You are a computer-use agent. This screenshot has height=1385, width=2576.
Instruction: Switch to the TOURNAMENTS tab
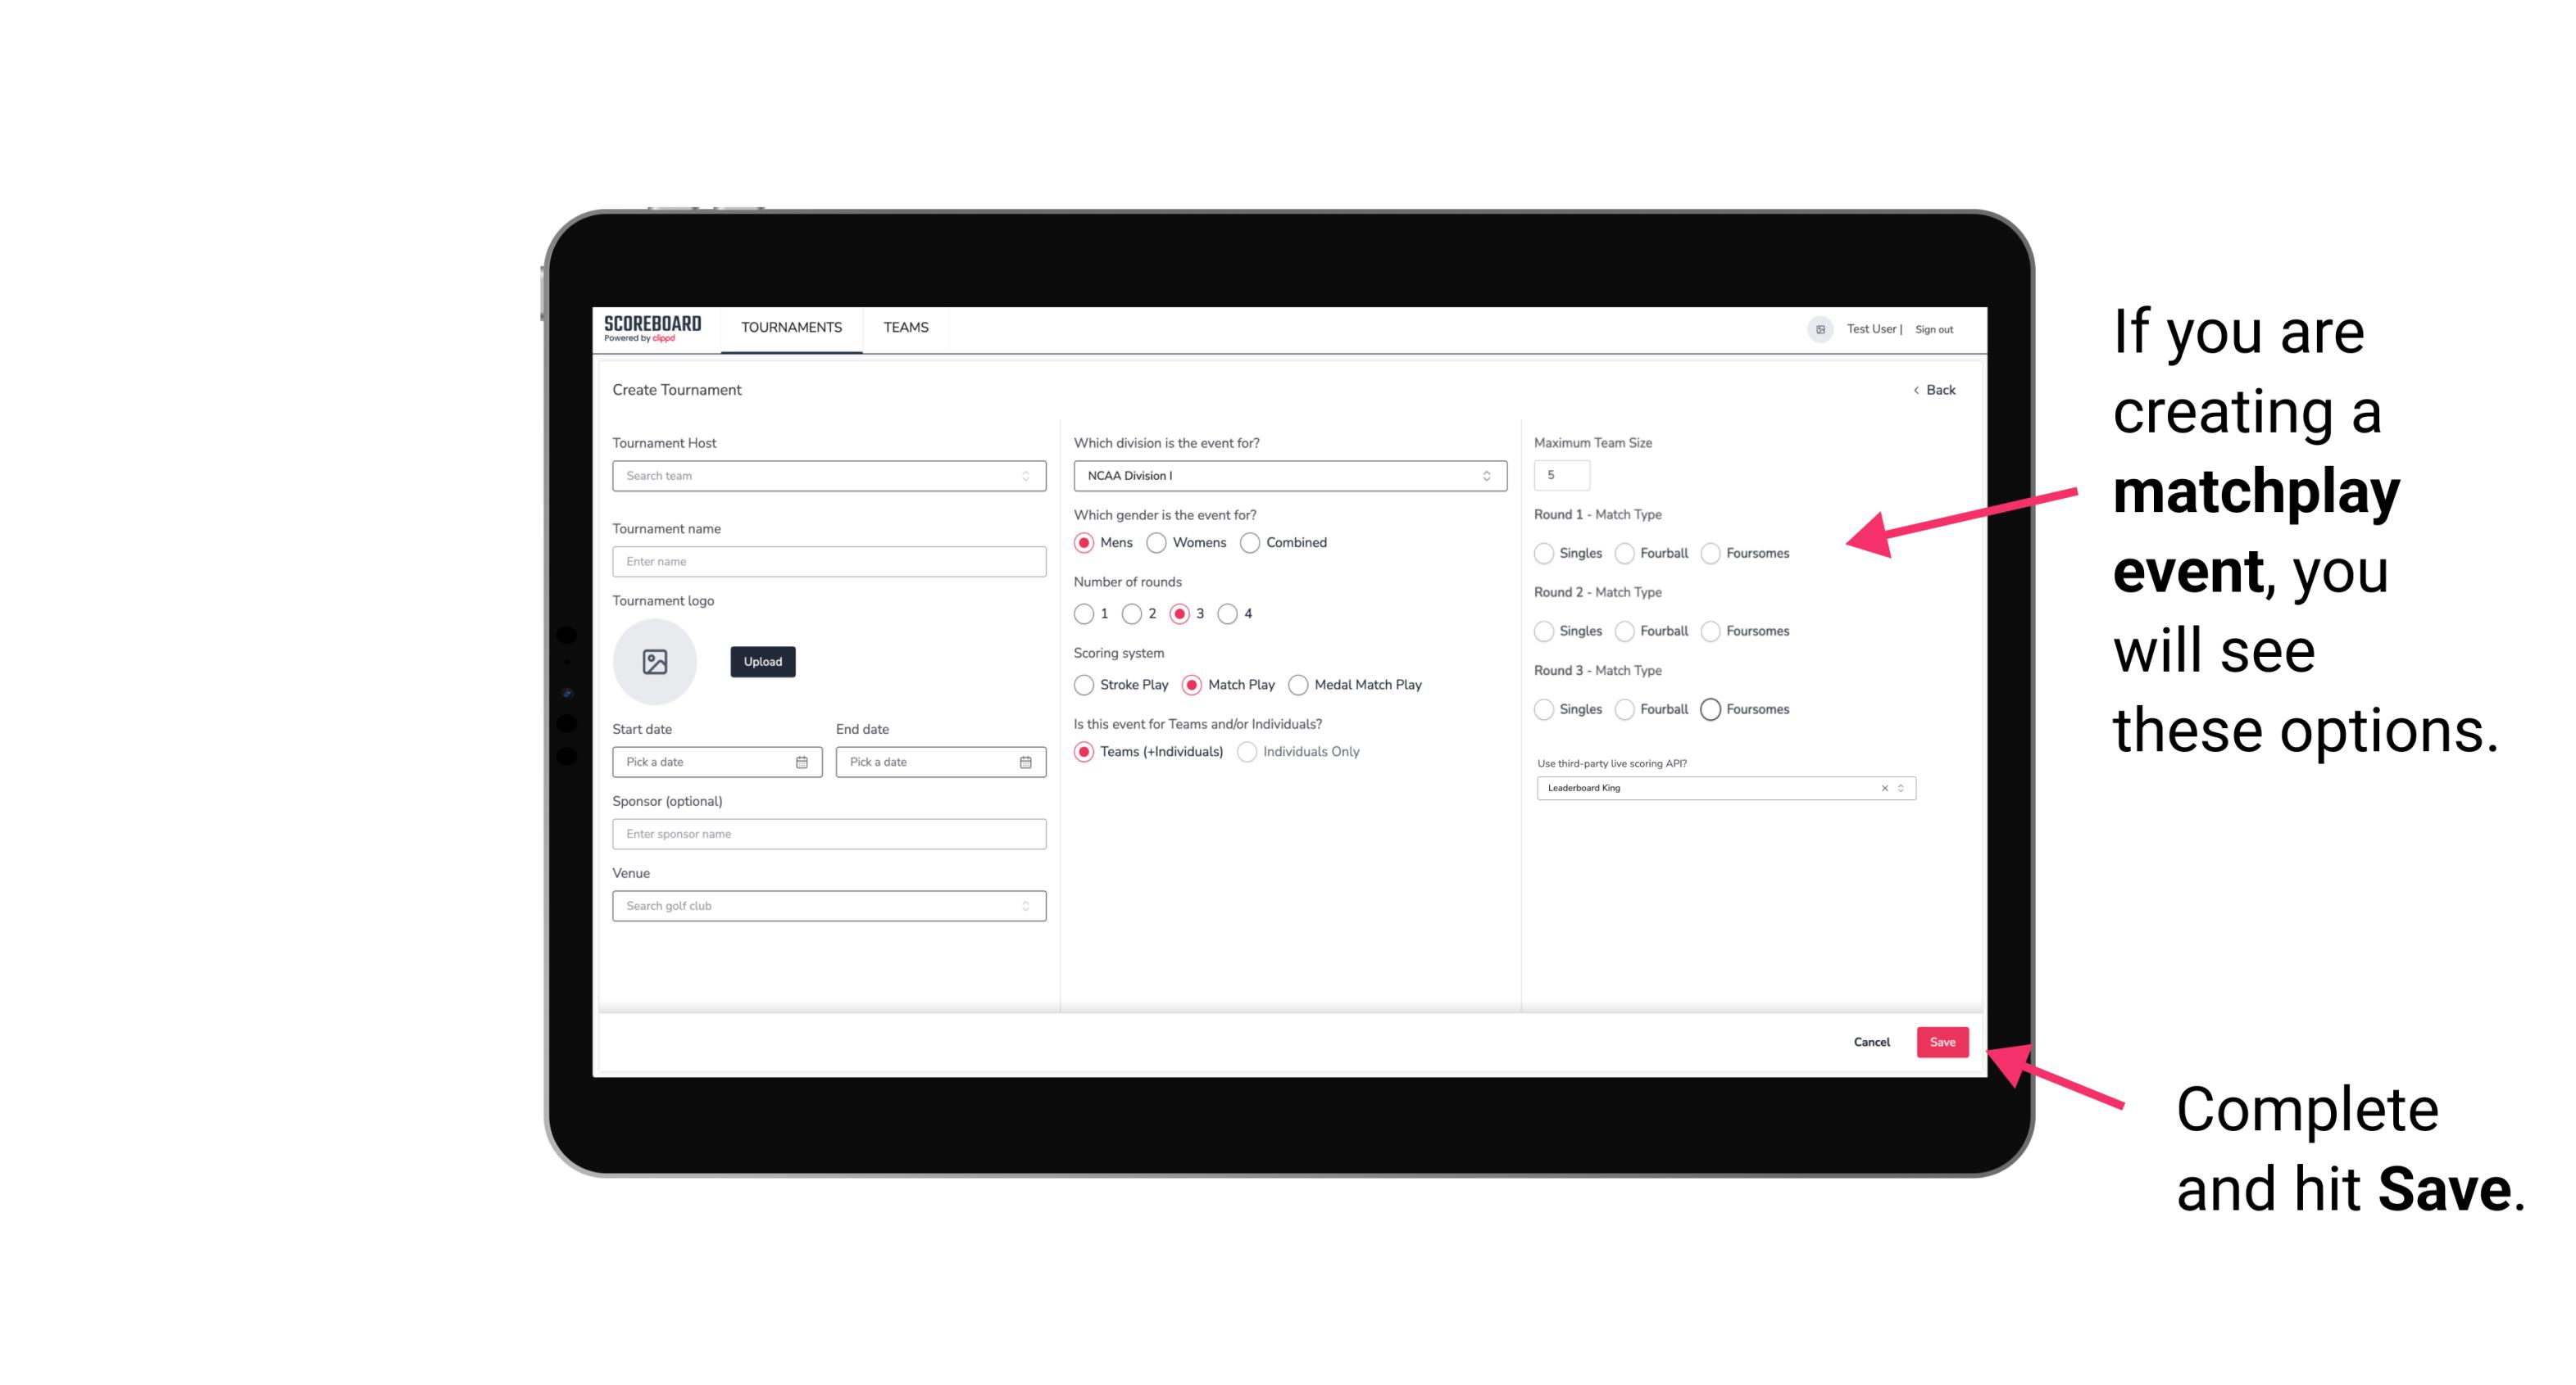pyautogui.click(x=790, y=328)
